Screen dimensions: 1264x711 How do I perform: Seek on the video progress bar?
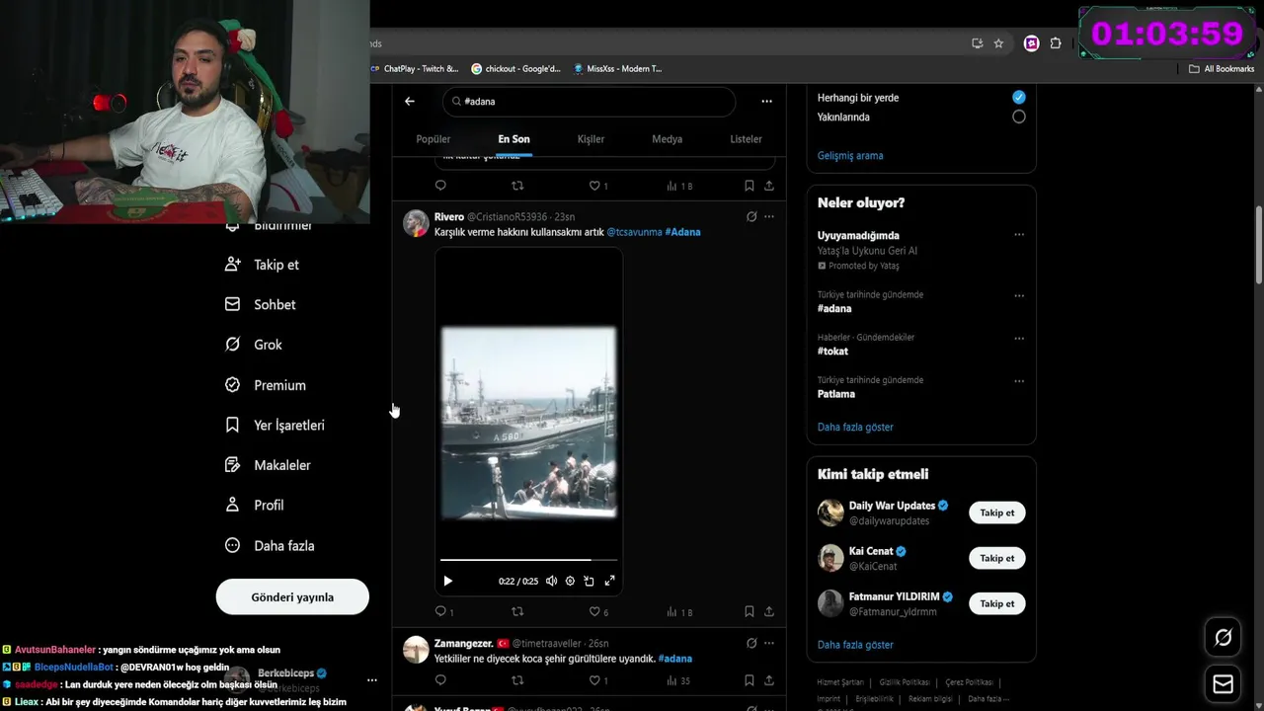tap(528, 561)
